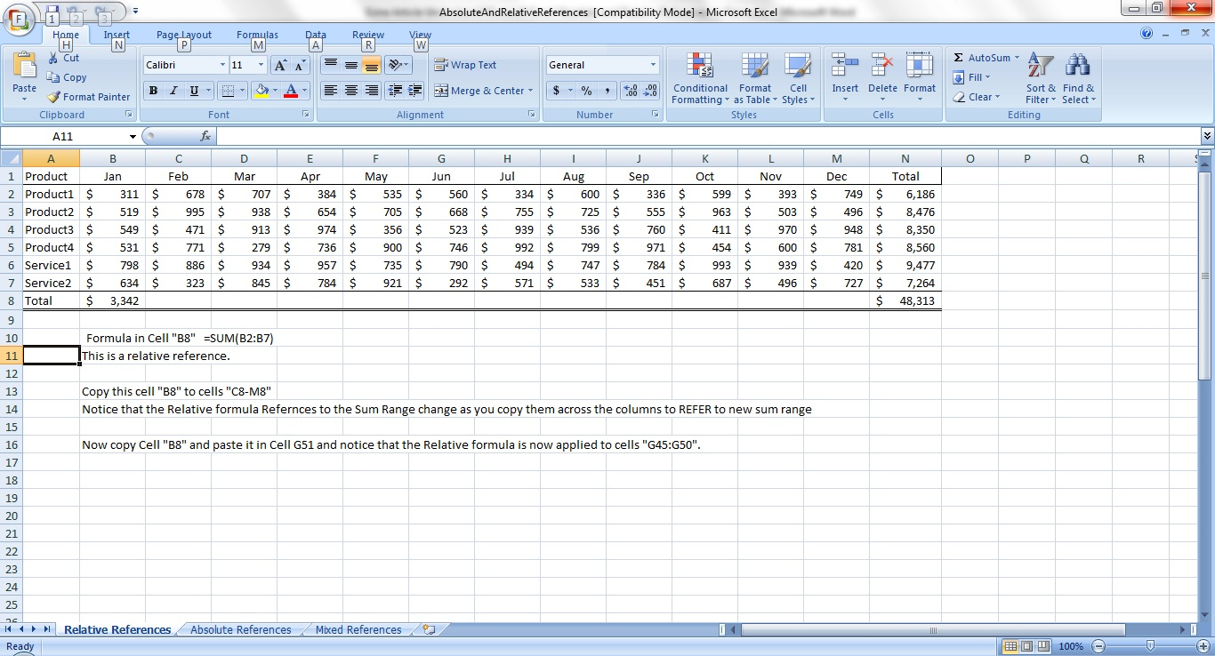Toggle Underline formatting
This screenshot has width=1215, height=656.
tap(193, 91)
